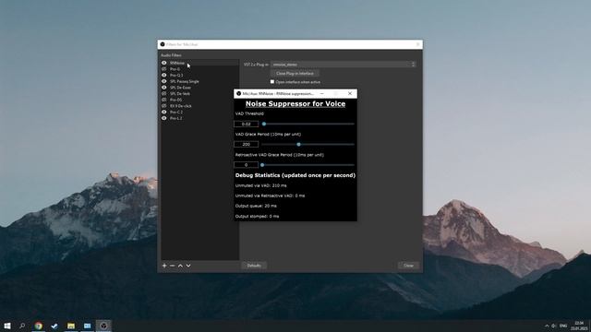Close the Filters for Mic/Aux window

point(417,44)
